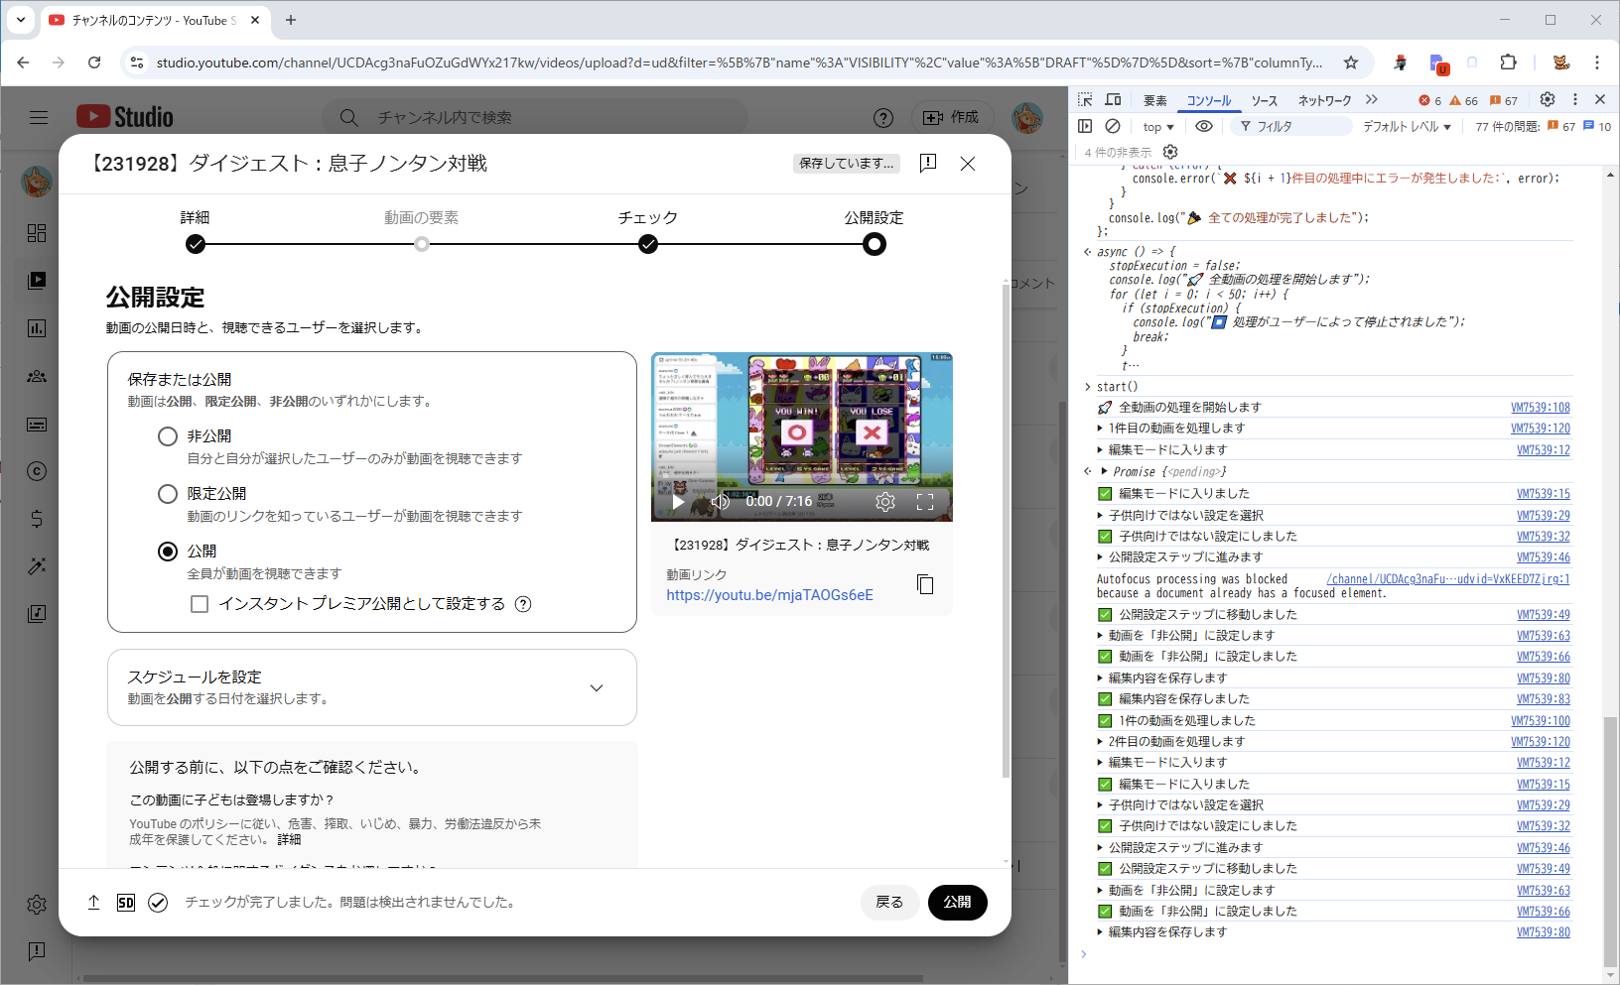Play the video preview
The height and width of the screenshot is (985, 1620).
pyautogui.click(x=678, y=502)
